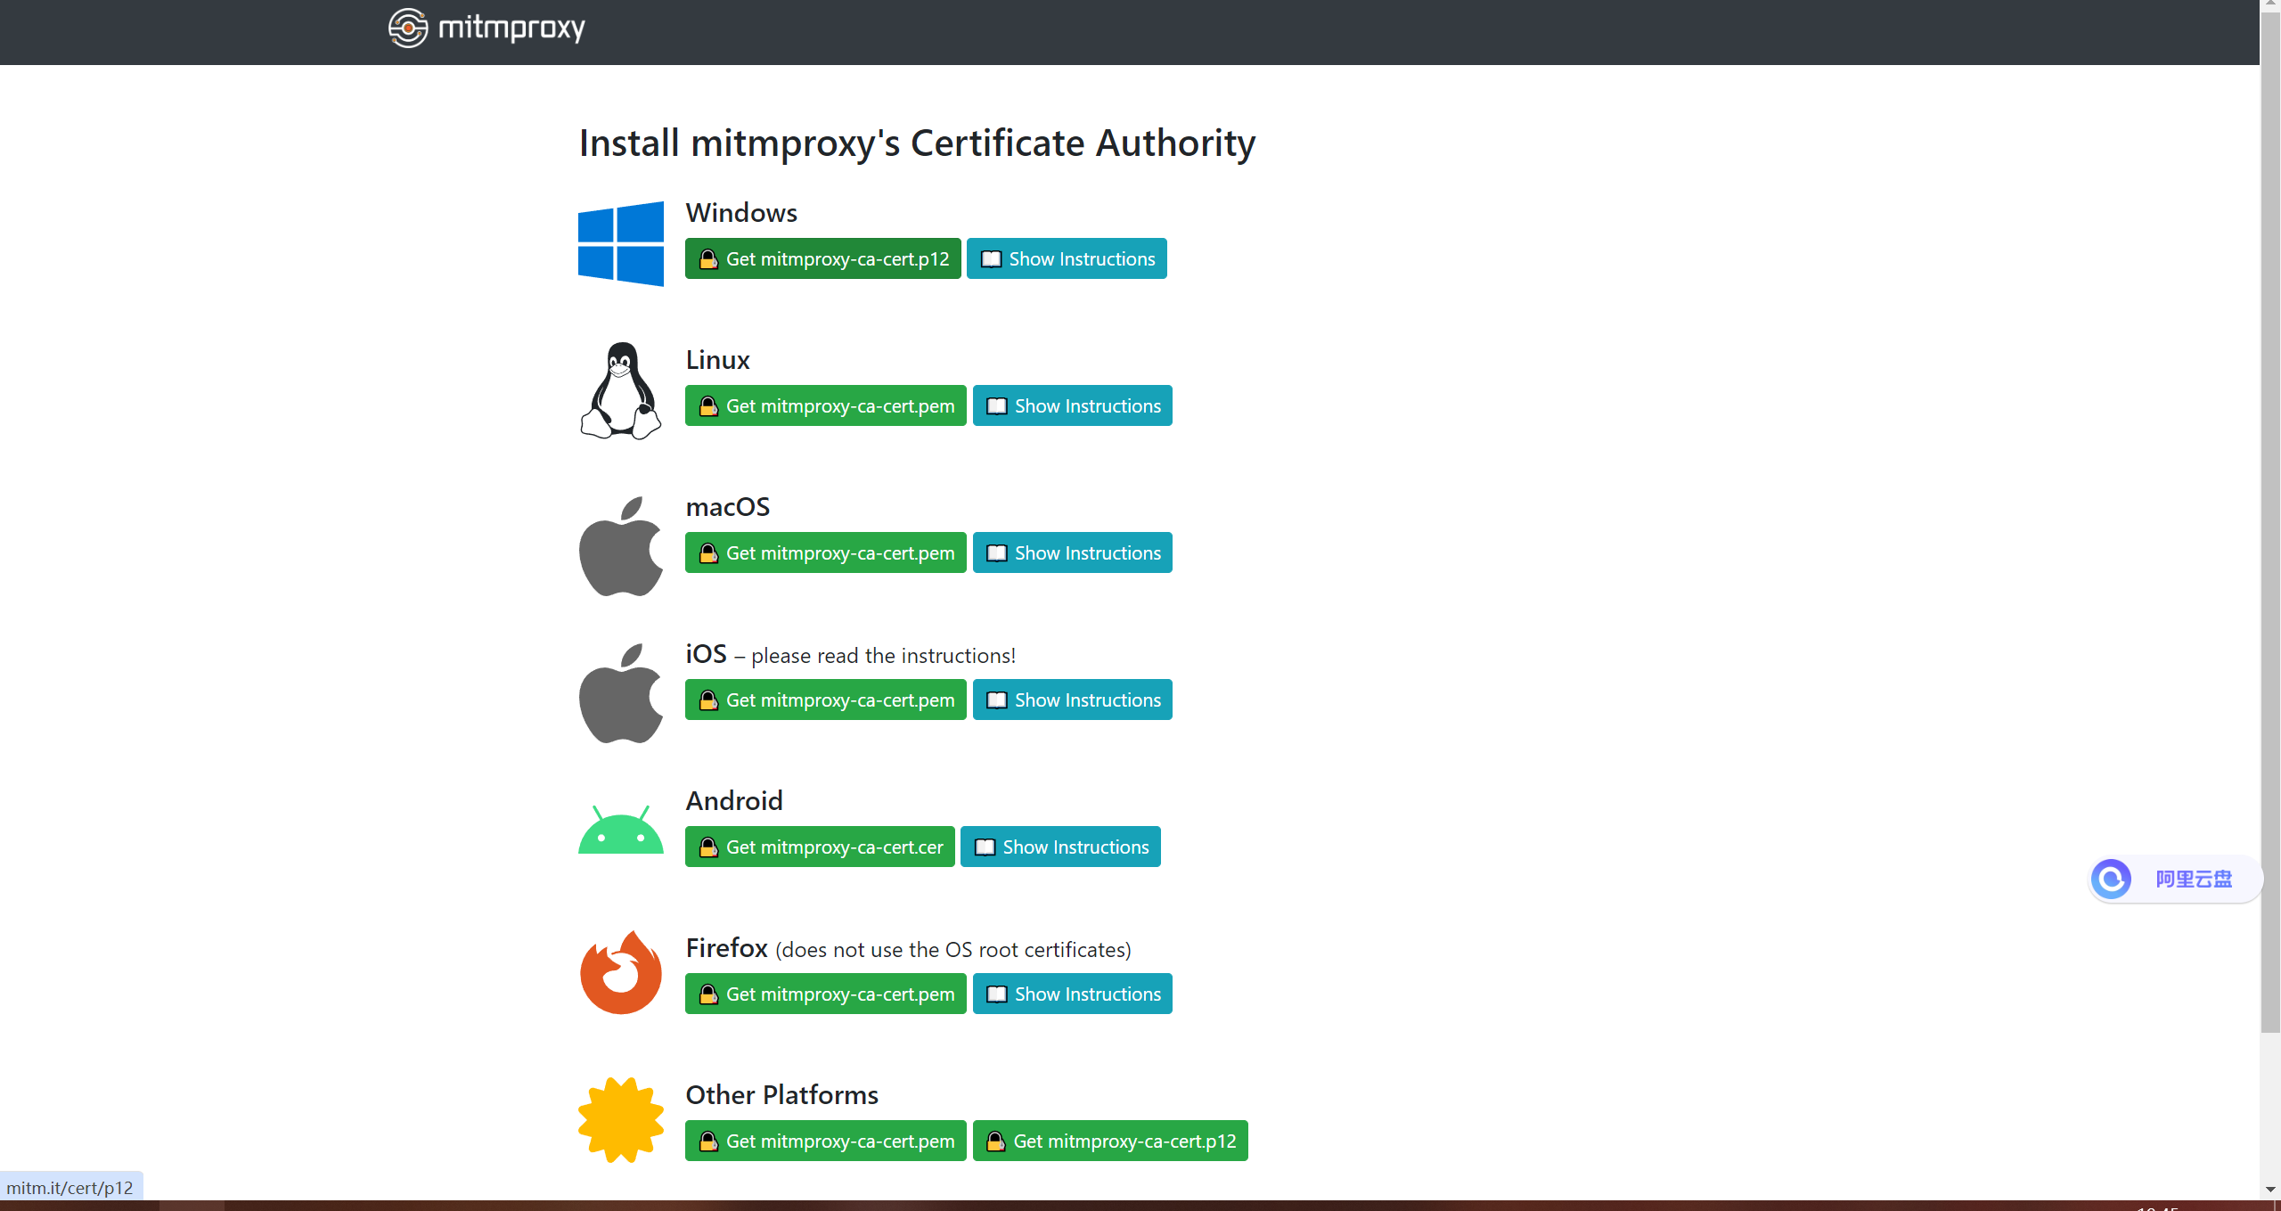Click the mitmproxy logo in header

pos(486,28)
